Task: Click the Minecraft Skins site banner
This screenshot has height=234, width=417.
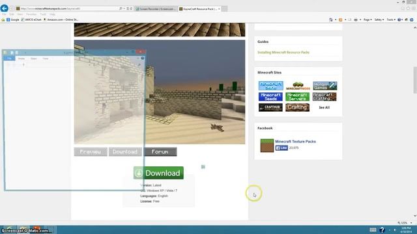Action: [x=271, y=86]
